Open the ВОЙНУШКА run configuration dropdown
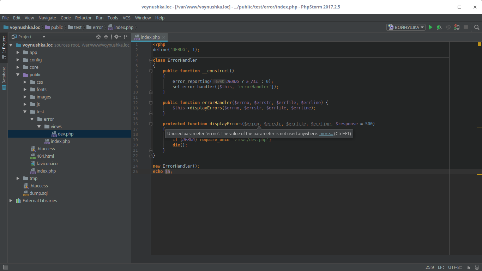Image resolution: width=482 pixels, height=271 pixels. pyautogui.click(x=406, y=27)
